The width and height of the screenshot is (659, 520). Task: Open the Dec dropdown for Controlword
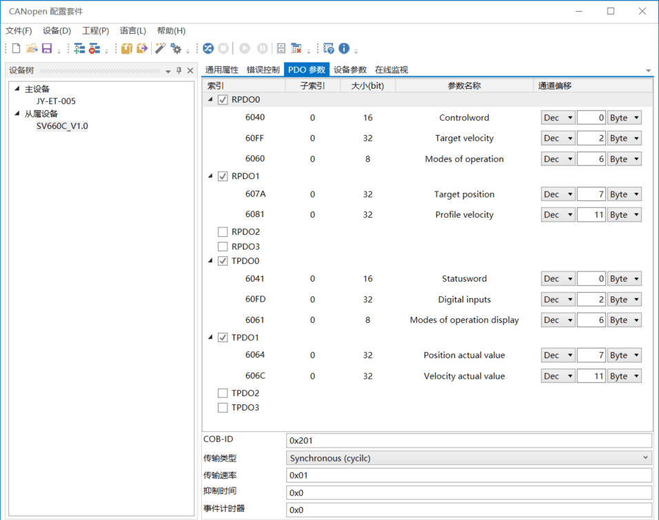click(x=558, y=118)
